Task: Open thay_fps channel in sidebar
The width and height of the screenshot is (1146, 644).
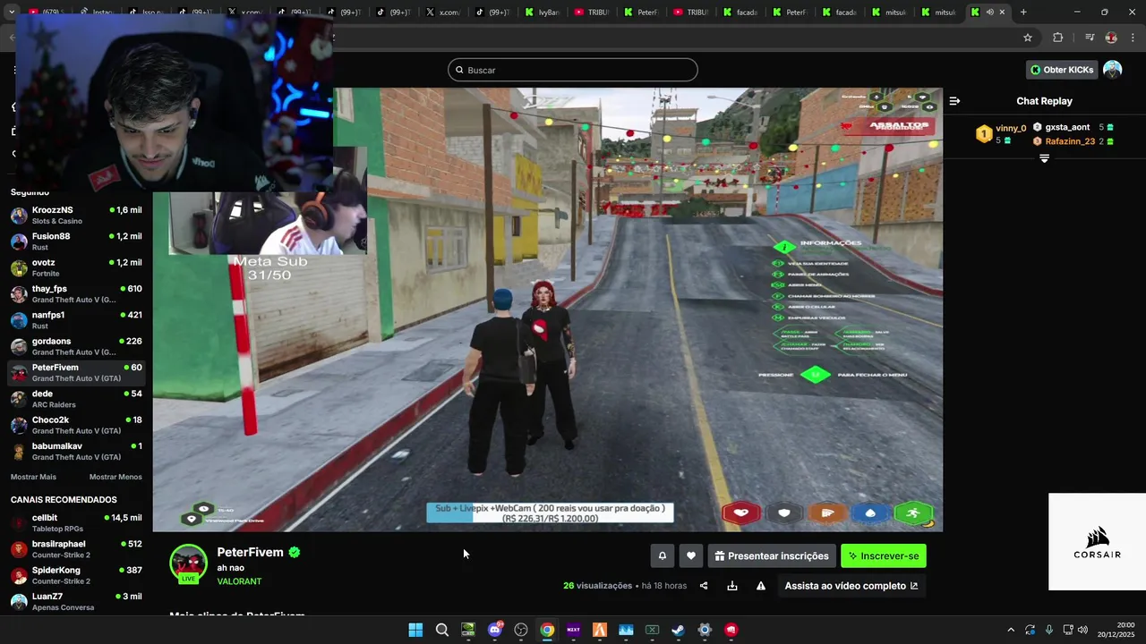Action: coord(76,294)
